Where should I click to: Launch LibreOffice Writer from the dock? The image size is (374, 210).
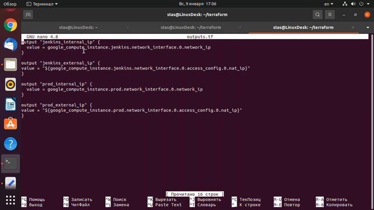[11, 104]
